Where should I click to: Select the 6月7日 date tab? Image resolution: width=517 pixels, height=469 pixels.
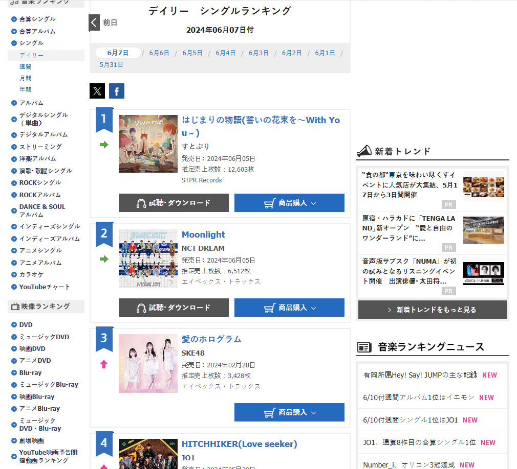[x=118, y=53]
